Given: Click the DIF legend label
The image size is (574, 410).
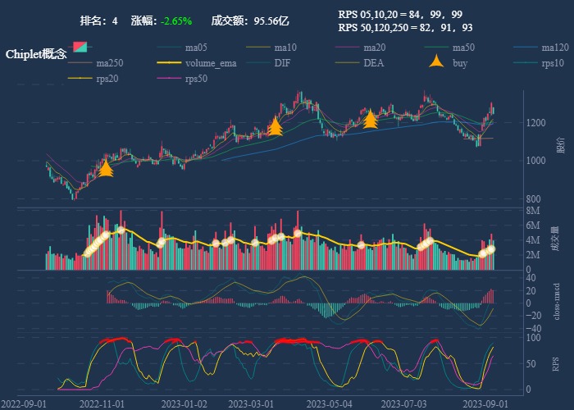Looking at the screenshot, I should coord(281,63).
